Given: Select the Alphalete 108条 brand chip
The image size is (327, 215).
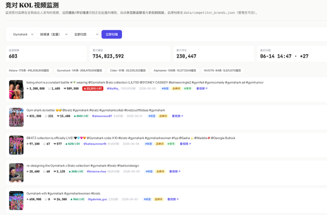Looking at the screenshot, I should point(175,70).
